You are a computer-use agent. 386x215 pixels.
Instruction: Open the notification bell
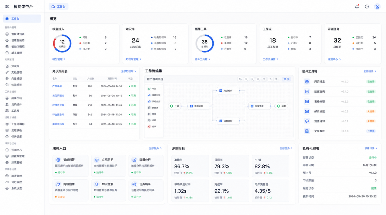coord(357,7)
